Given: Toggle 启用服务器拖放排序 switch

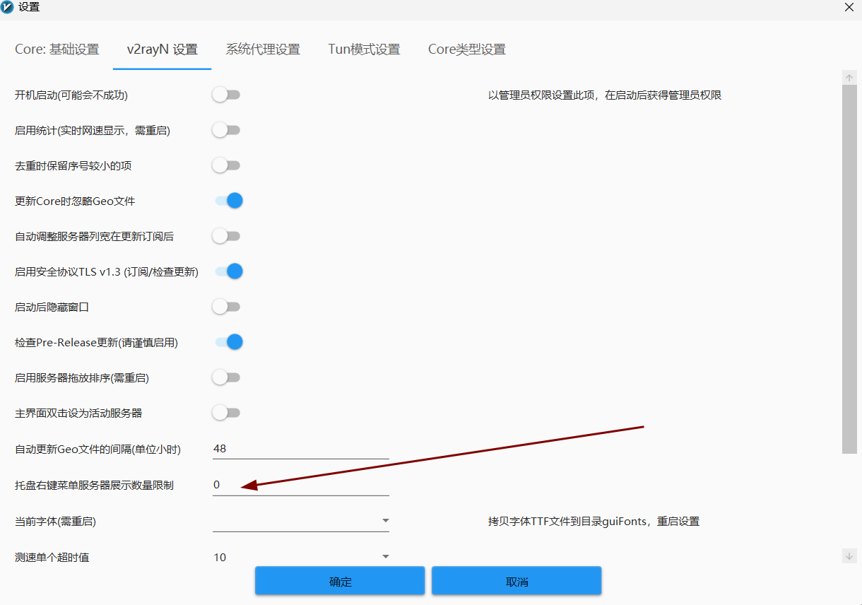Looking at the screenshot, I should pos(227,377).
